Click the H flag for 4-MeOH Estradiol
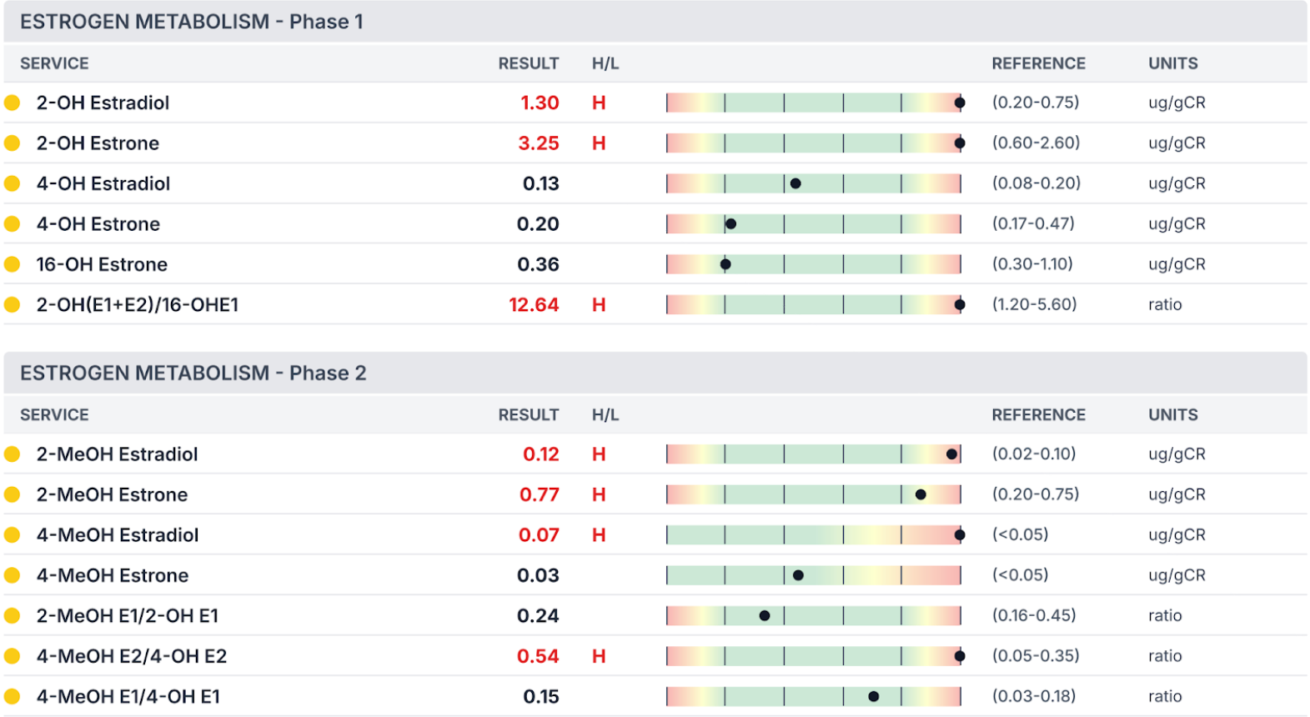1310x717 pixels. 599,535
